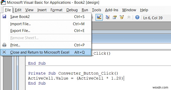The image size is (171, 90).
Task: Open the Format menu
Action: pyautogui.click(x=56, y=10)
